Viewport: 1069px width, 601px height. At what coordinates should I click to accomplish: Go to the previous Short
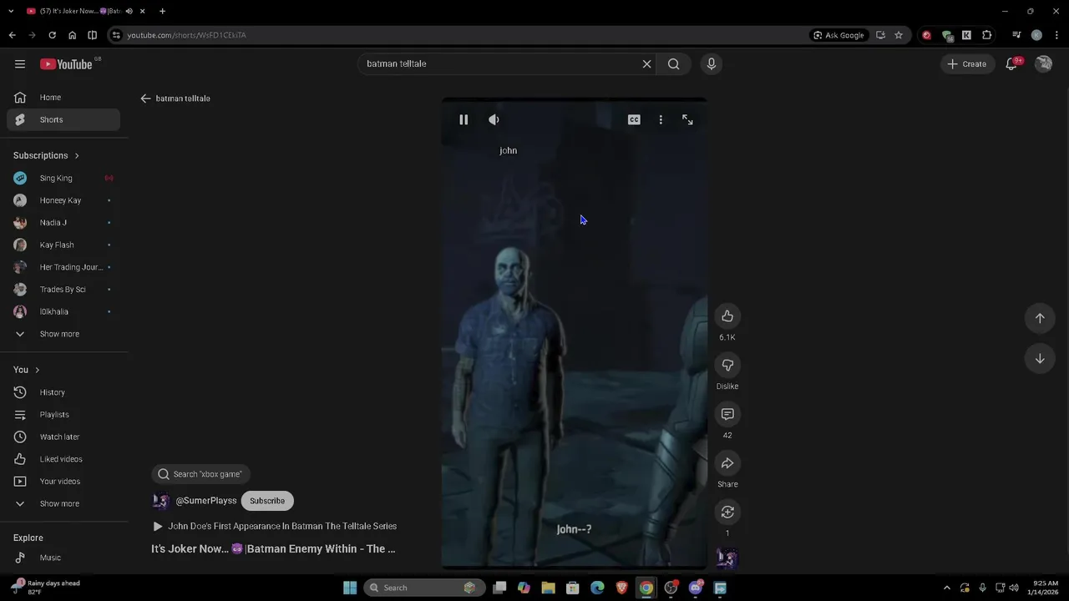1040,318
